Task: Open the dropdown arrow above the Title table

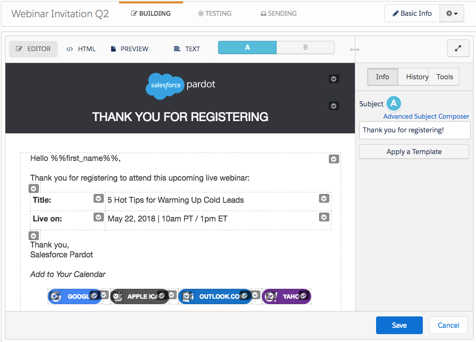Action: click(33, 188)
